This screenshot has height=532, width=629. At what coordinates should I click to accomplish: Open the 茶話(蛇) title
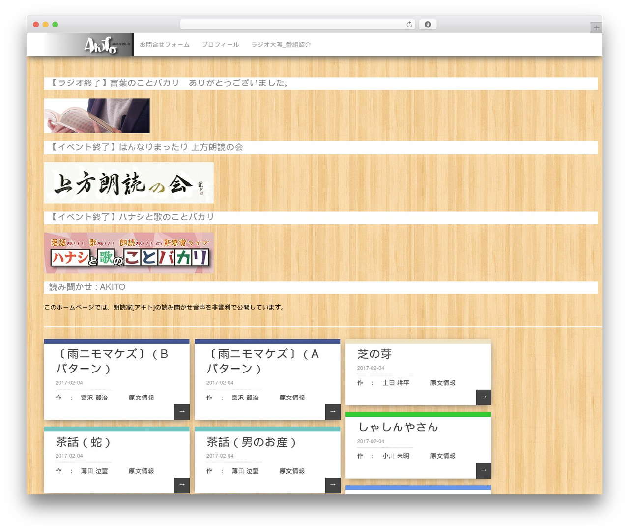pyautogui.click(x=83, y=442)
